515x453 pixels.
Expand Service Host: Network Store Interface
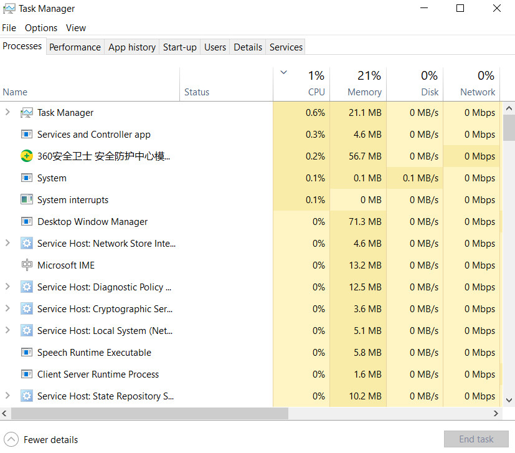click(7, 243)
